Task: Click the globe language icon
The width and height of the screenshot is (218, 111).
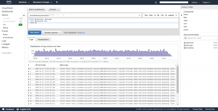Action: pyautogui.click(x=18, y=109)
